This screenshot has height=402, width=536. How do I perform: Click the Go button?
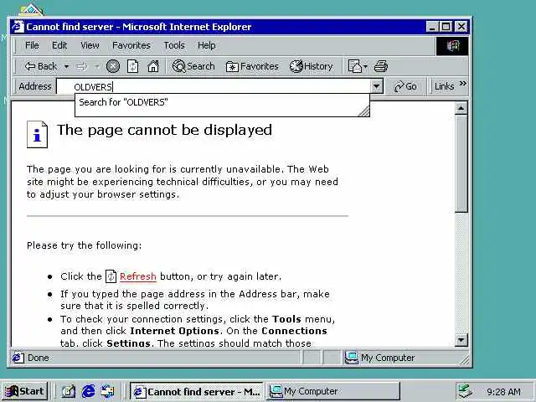tap(405, 86)
